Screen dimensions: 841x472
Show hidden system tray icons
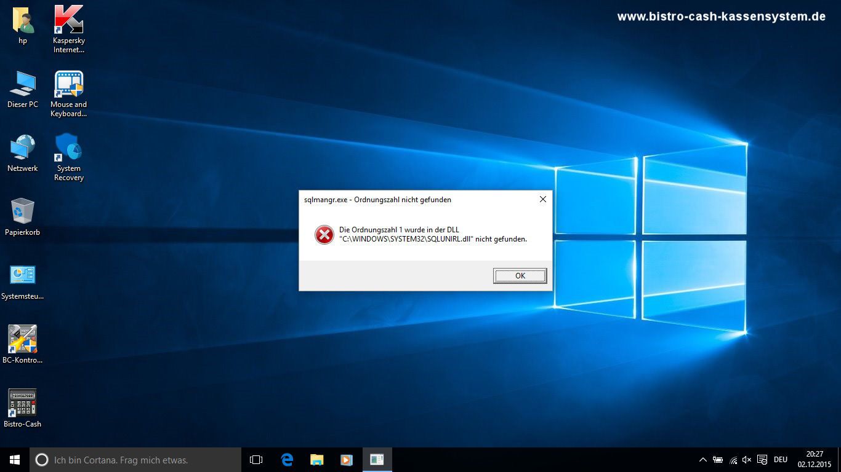702,460
